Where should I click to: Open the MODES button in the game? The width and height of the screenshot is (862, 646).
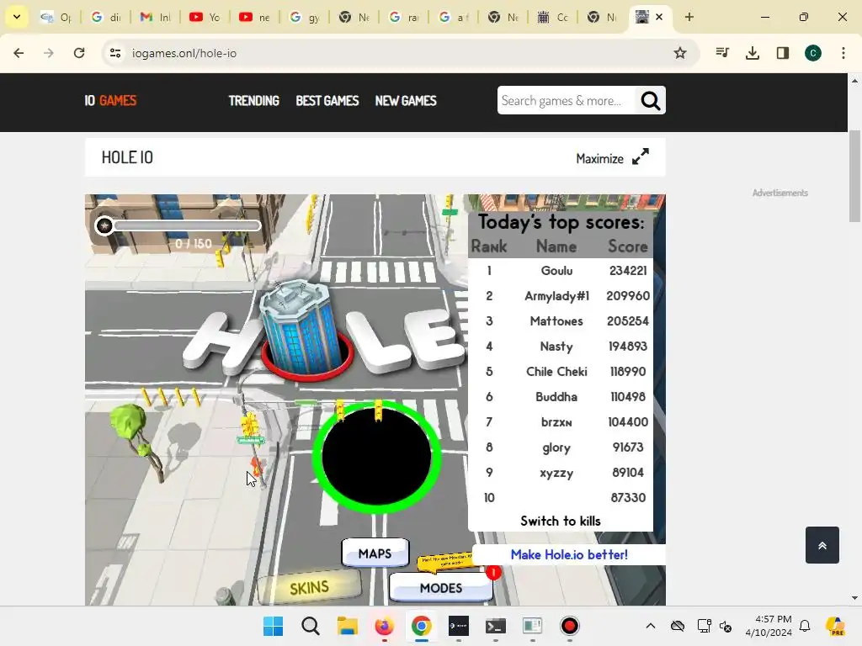[x=441, y=588]
